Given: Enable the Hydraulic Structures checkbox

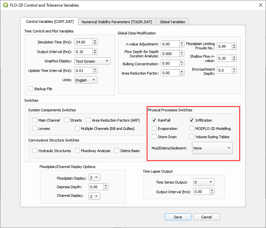Looking at the screenshot, I should 35,151.
